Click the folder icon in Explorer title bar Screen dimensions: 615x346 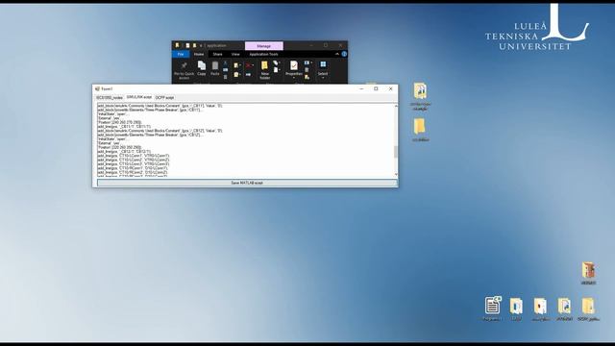tap(177, 45)
